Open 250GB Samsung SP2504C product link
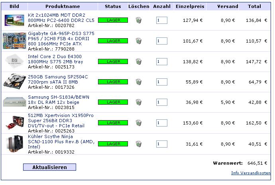275x185 pixels. [58, 79]
